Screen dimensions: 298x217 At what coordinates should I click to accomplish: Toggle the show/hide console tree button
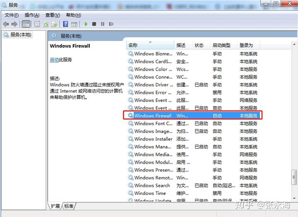click(26, 24)
